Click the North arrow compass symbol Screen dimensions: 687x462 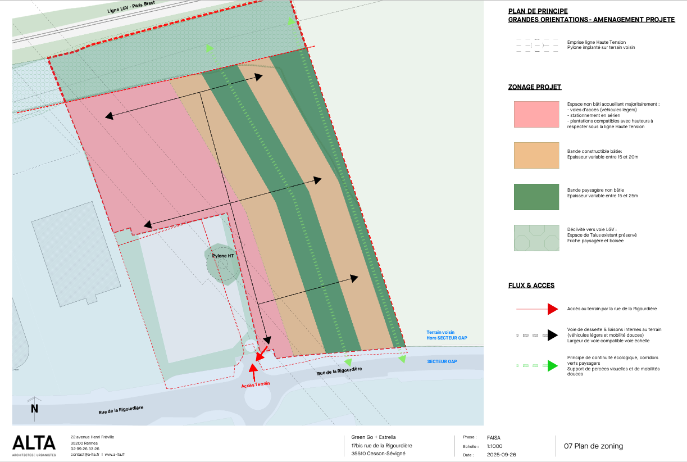coord(34,407)
